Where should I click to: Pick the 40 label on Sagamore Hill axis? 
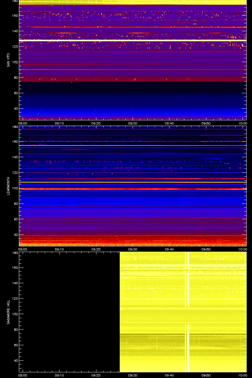pyautogui.click(x=15, y=360)
